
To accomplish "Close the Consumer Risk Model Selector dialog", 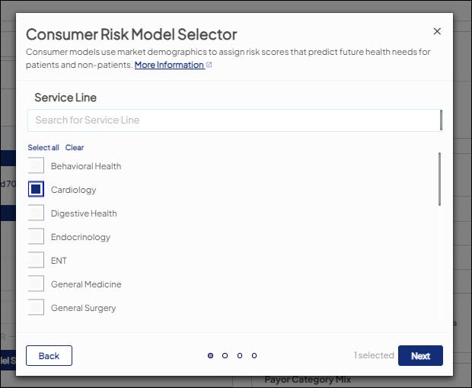I will pyautogui.click(x=437, y=31).
